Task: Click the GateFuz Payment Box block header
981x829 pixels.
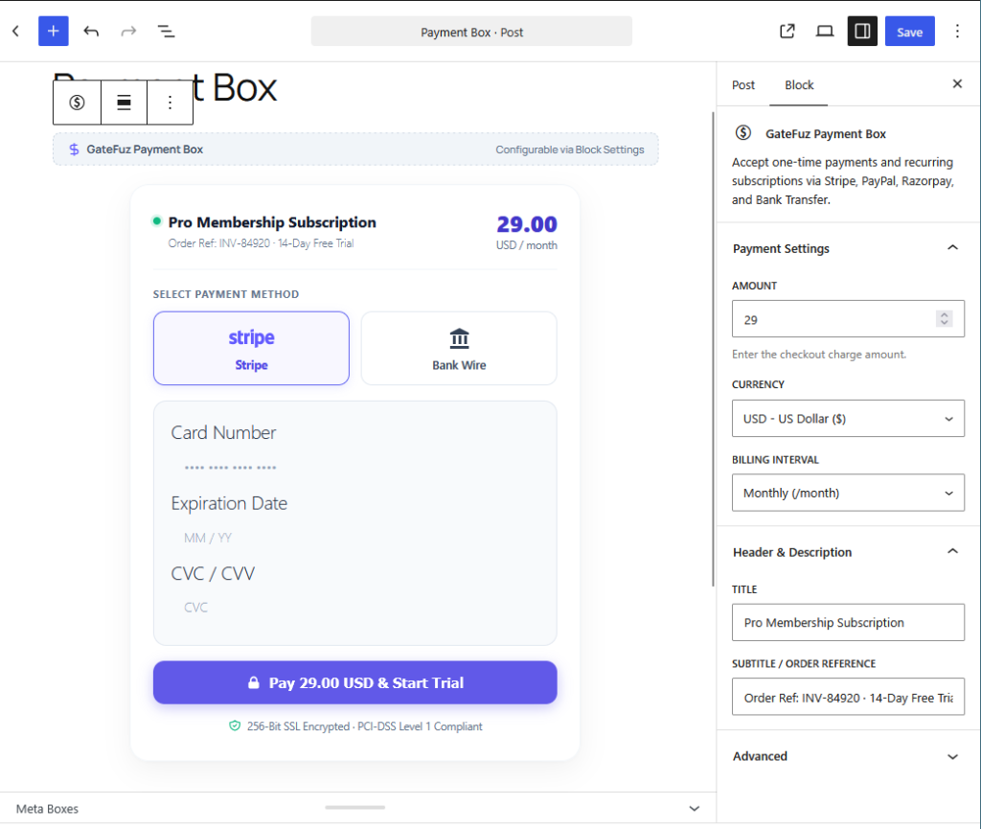Action: point(355,150)
